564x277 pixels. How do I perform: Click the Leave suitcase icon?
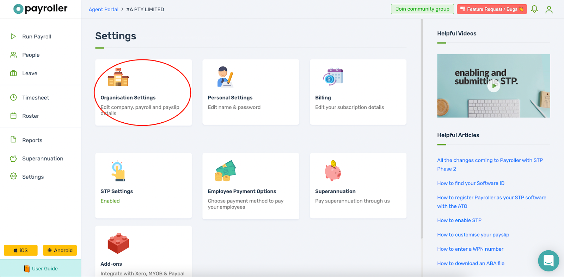(13, 73)
